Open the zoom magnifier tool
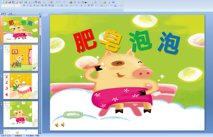This screenshot has width=213, height=137. tap(109, 2)
